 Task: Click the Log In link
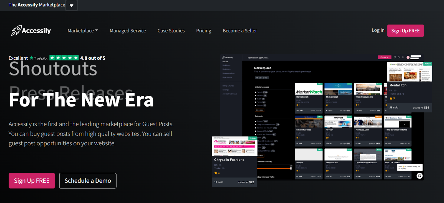pos(378,30)
